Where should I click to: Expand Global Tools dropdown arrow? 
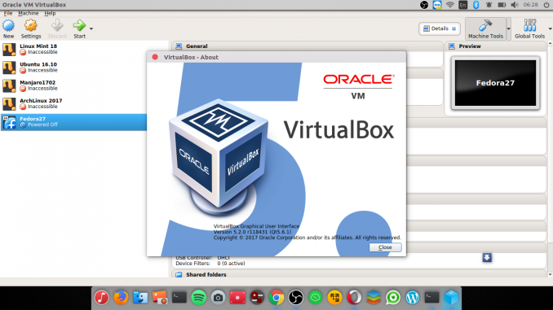point(550,28)
